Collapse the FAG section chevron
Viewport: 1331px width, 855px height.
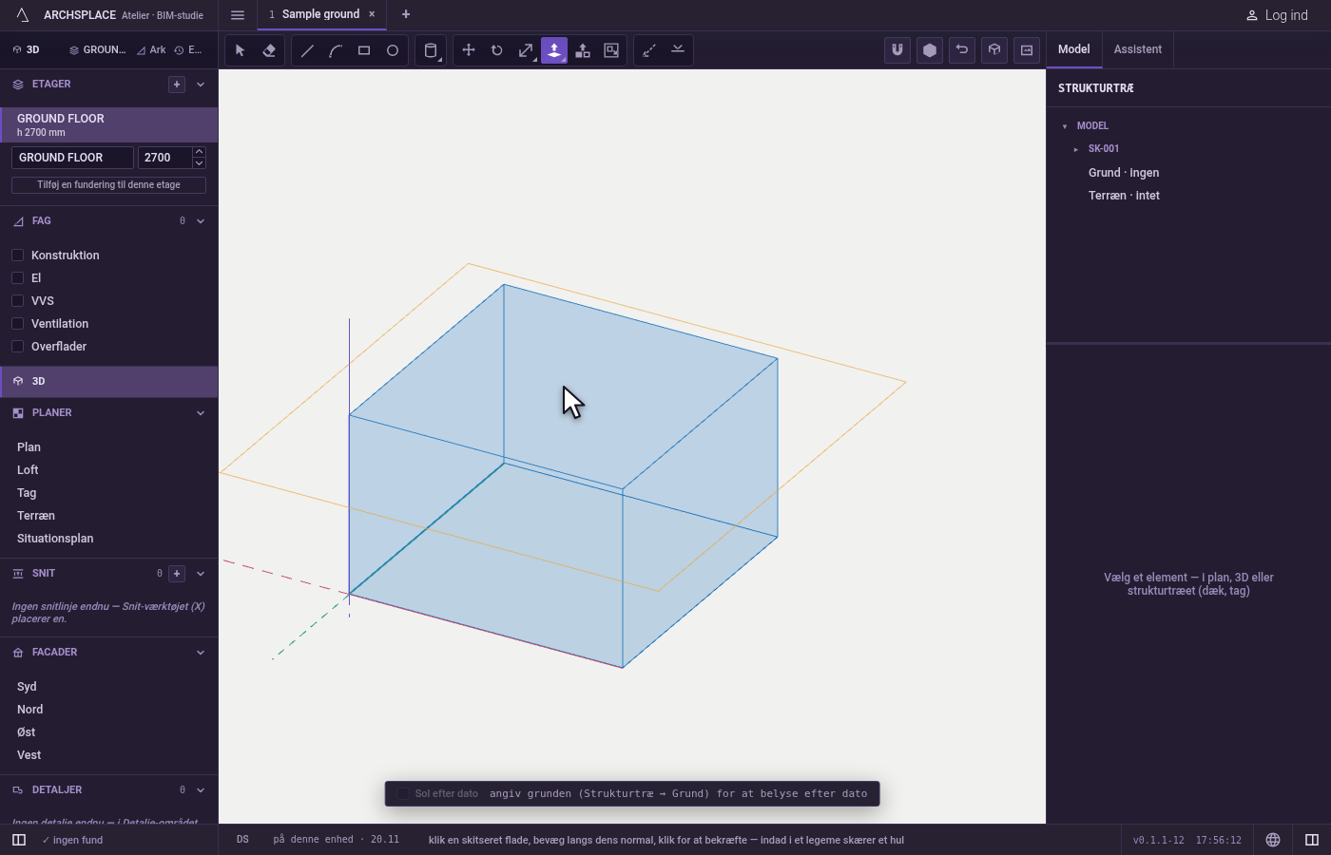click(x=201, y=221)
